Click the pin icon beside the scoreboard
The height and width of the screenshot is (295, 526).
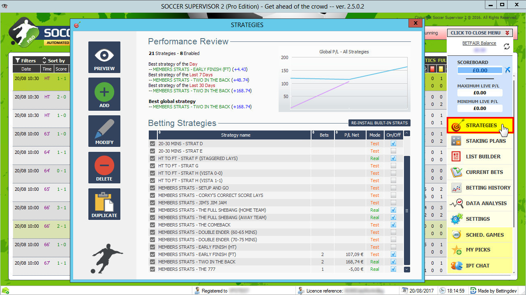pyautogui.click(x=508, y=70)
